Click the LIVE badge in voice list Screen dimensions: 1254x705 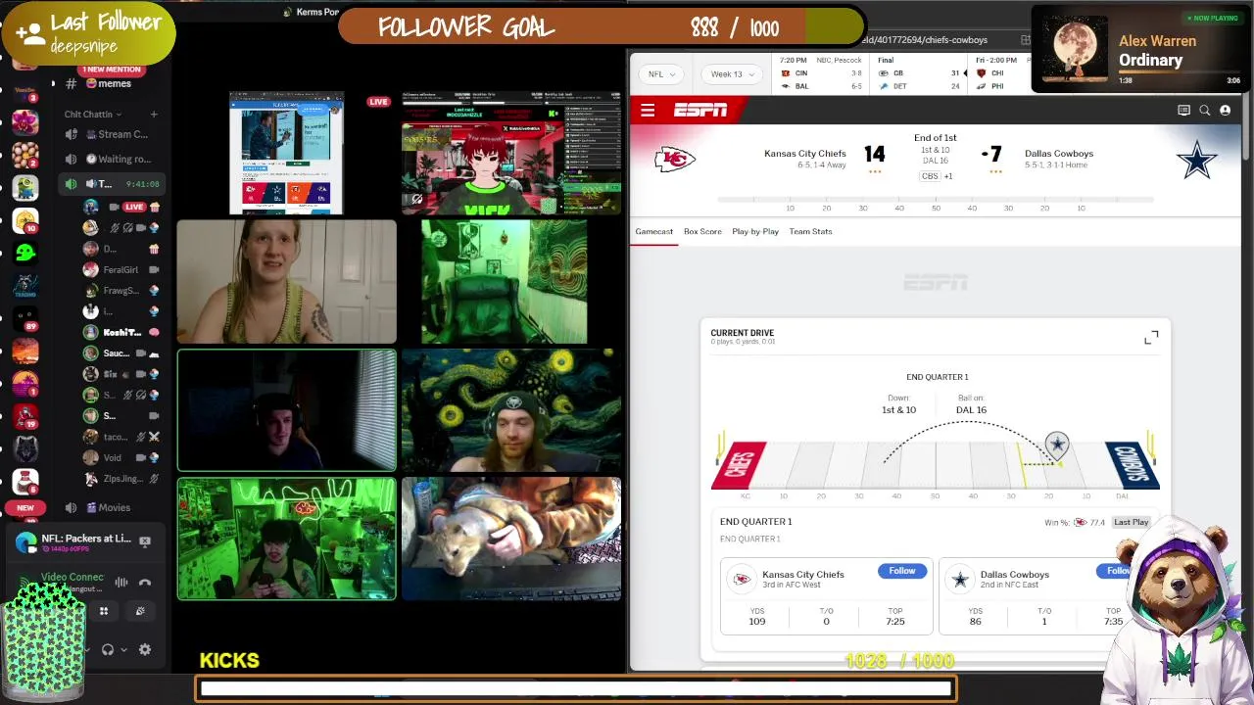coord(134,207)
